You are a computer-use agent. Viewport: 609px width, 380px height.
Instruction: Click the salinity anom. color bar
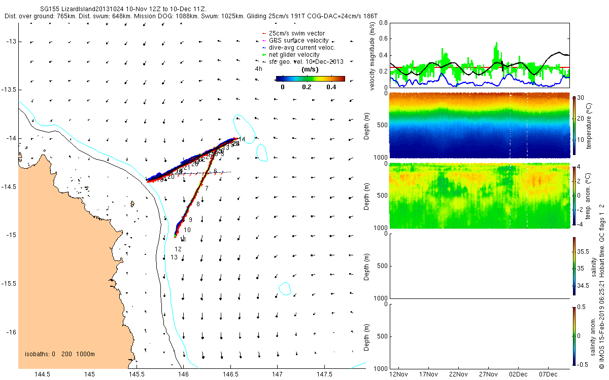574,335
